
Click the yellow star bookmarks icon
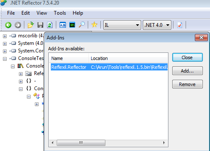[x=94, y=25]
